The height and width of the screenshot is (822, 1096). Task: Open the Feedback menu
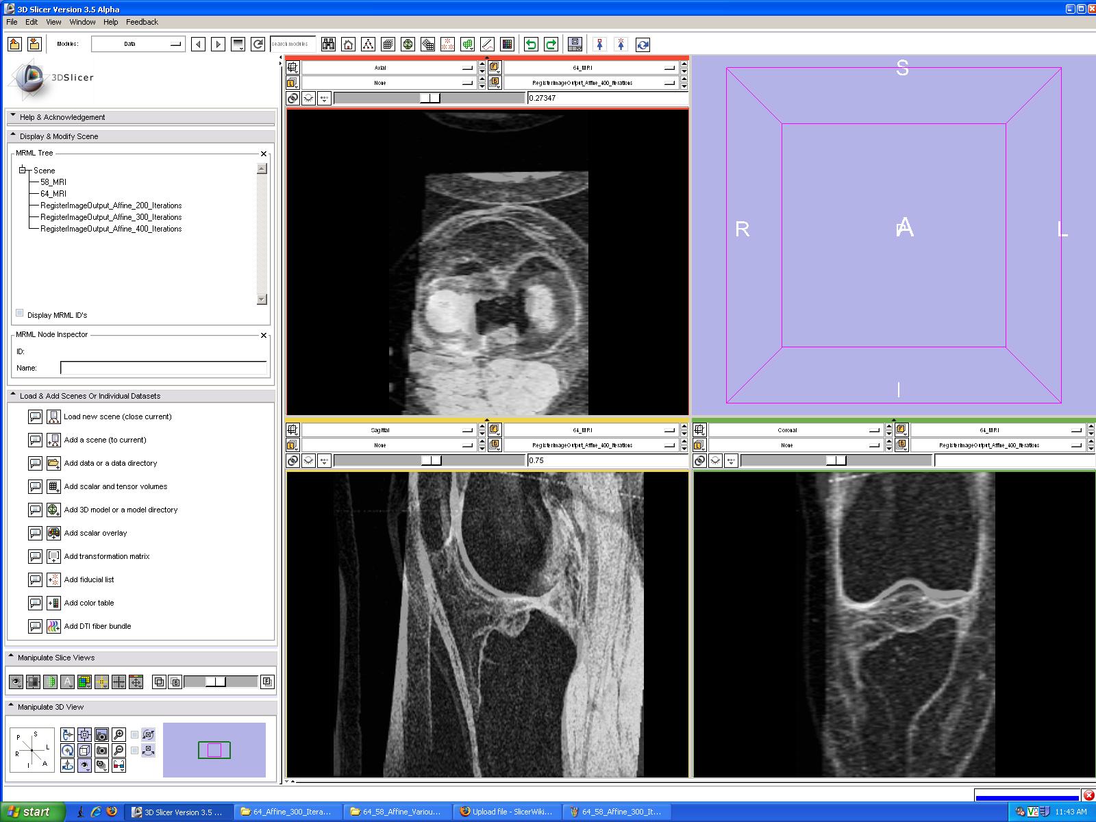(x=142, y=22)
